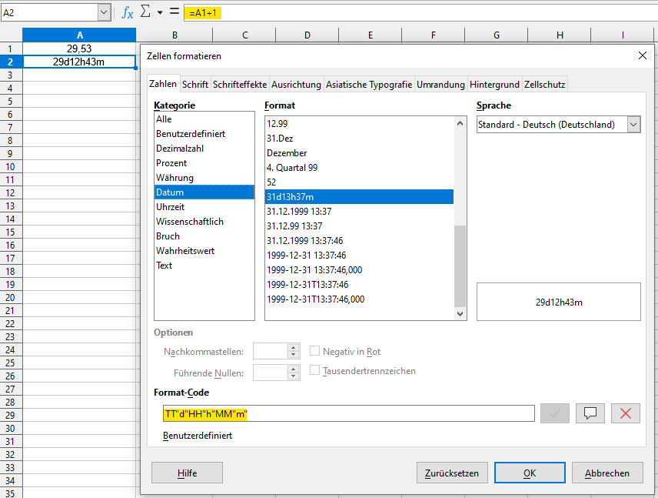This screenshot has width=658, height=498.
Task: Select format 1999-12-31 13:37:46
Action: pyautogui.click(x=359, y=256)
